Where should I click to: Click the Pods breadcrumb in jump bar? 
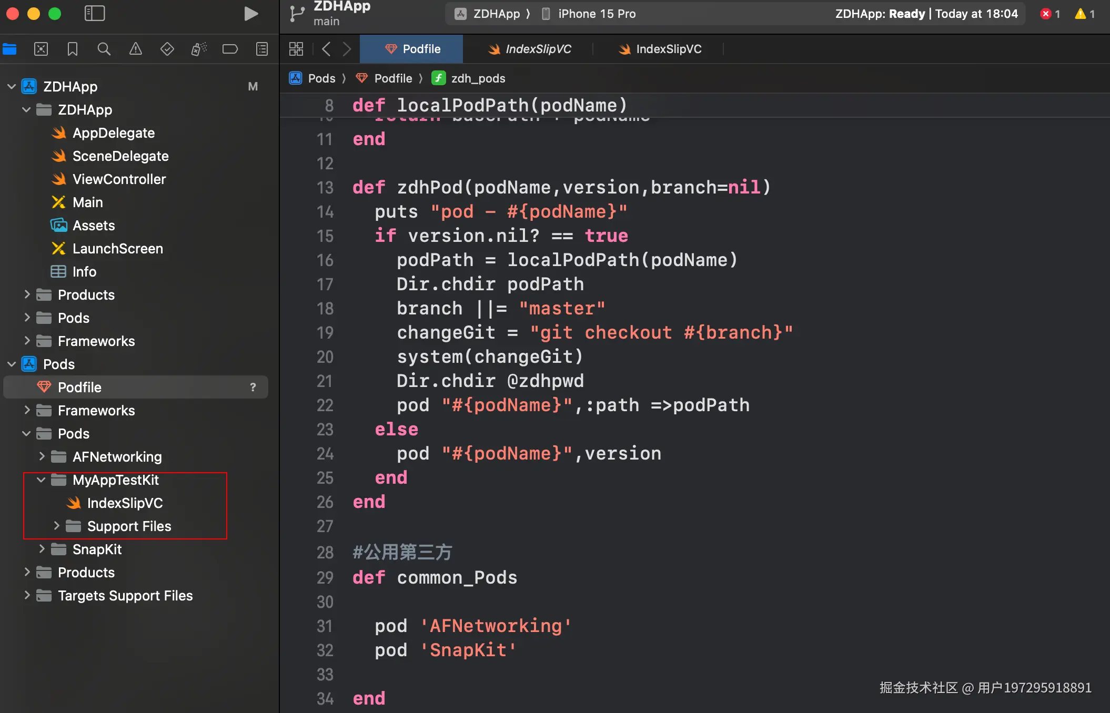(312, 78)
